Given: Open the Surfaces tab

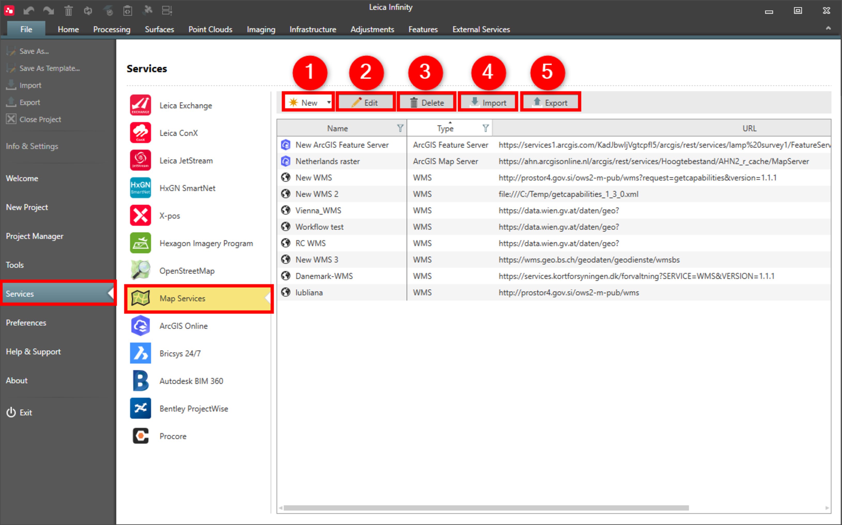Looking at the screenshot, I should point(159,29).
